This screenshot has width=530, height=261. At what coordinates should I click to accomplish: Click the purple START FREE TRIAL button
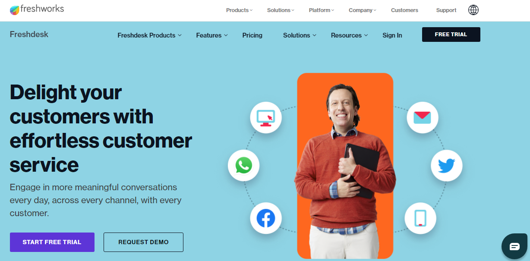coord(52,242)
